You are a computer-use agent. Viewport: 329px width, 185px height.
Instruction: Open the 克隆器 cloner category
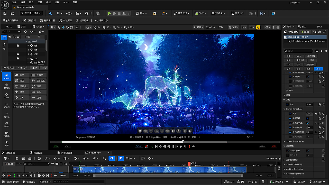(x=7, y=105)
